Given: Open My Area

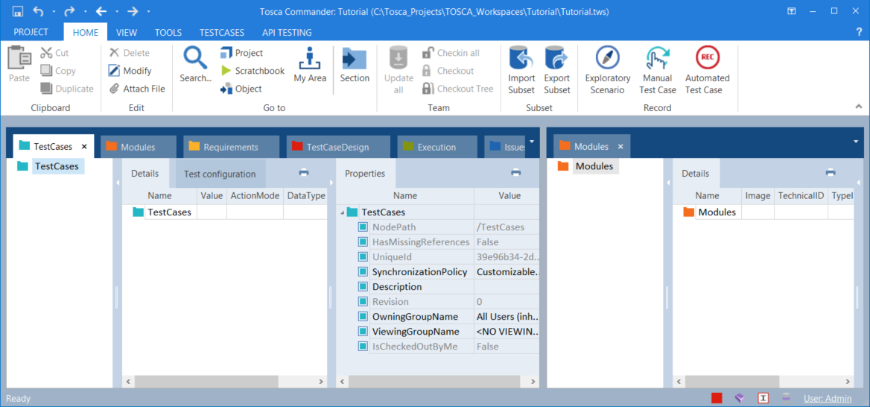Looking at the screenshot, I should point(310,64).
